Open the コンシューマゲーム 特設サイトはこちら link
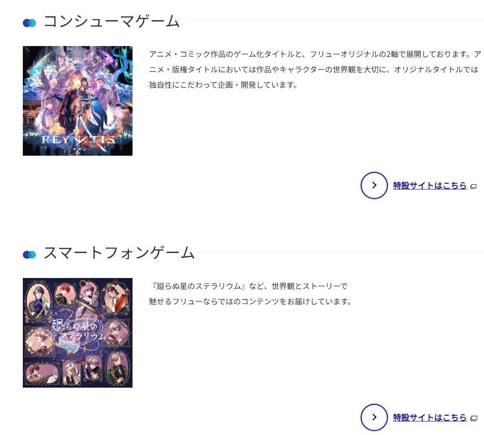This screenshot has height=435, width=484. pos(429,185)
